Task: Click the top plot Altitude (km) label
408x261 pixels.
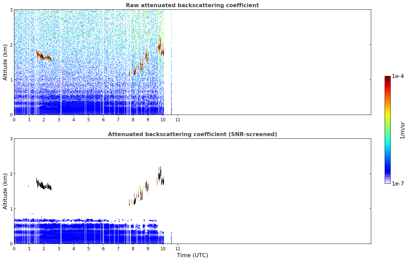Action: point(5,62)
